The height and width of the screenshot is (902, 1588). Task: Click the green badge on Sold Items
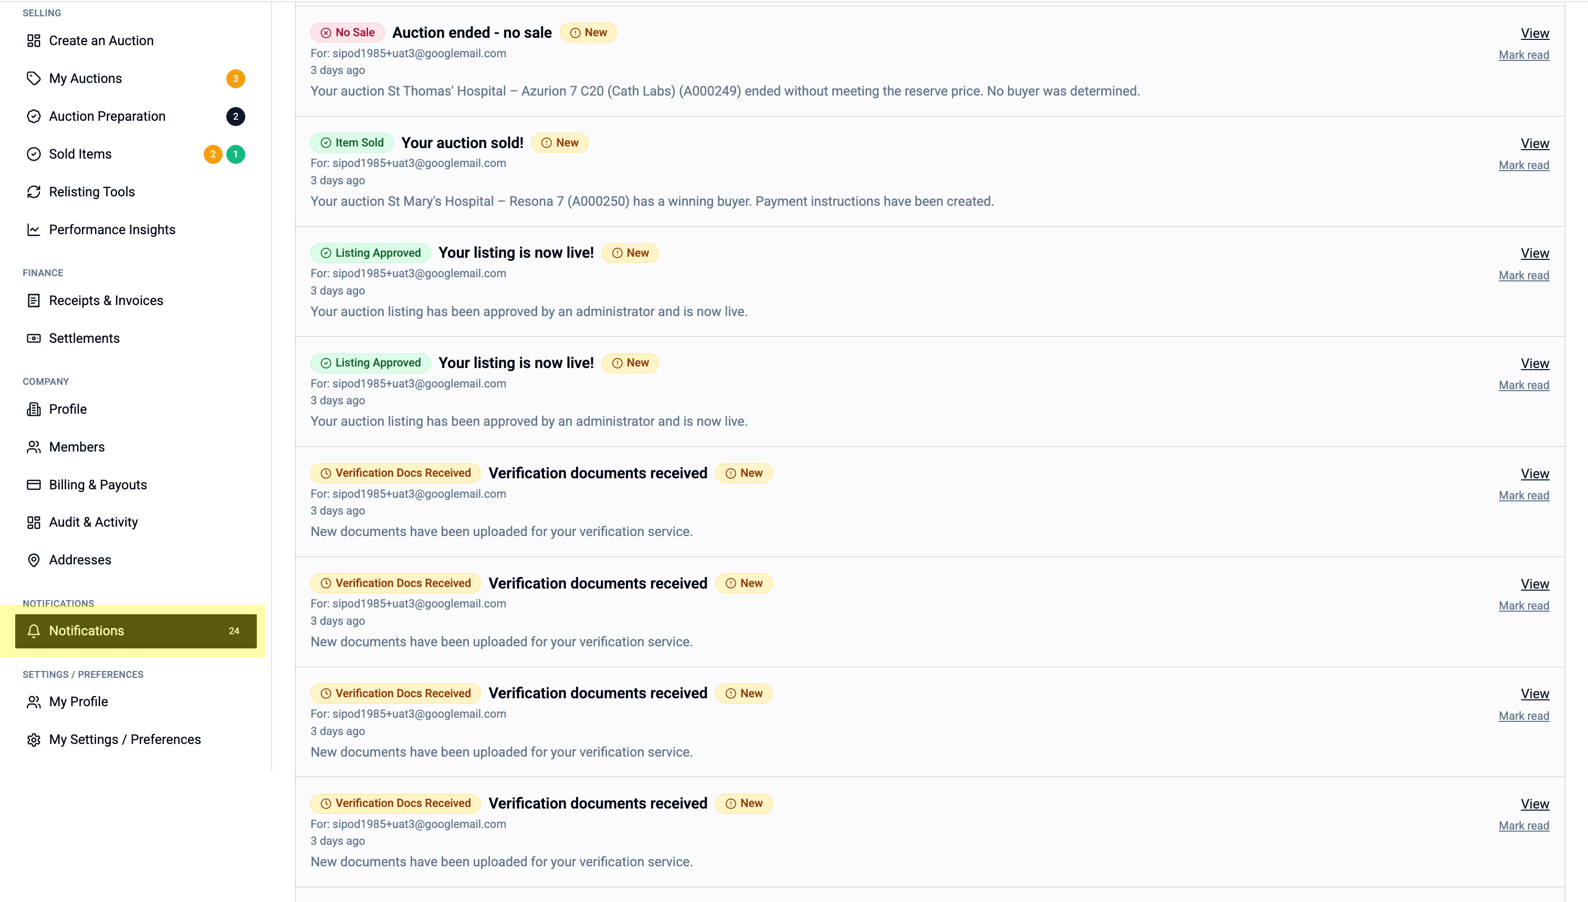[235, 154]
